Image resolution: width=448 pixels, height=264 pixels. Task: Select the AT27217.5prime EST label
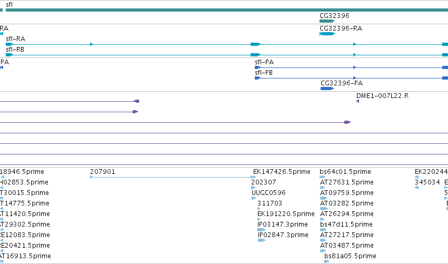tap(347, 235)
